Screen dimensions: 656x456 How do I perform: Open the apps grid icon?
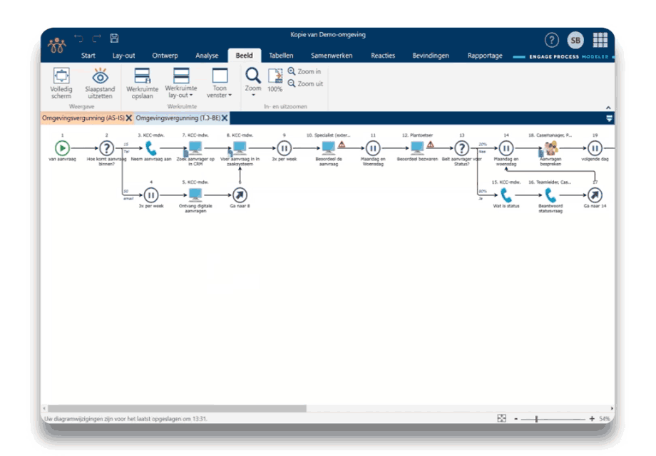600,41
